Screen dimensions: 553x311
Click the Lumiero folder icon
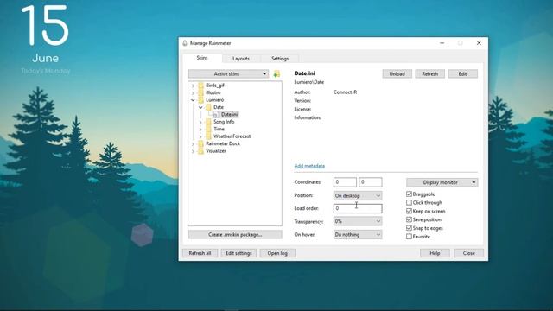pyautogui.click(x=201, y=100)
